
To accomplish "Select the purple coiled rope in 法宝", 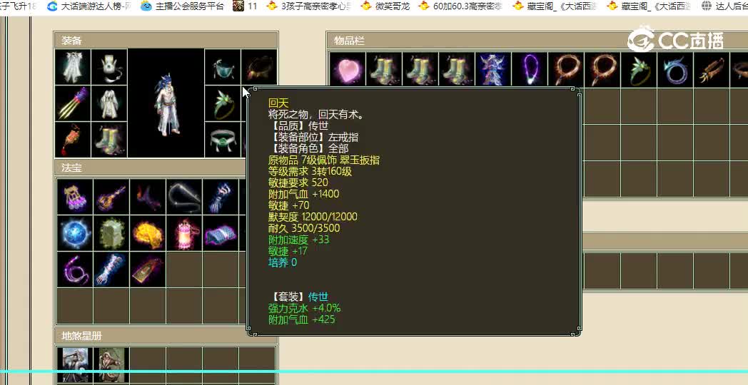I will (76, 269).
